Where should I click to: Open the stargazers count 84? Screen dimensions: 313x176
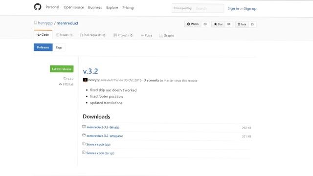coord(229,24)
